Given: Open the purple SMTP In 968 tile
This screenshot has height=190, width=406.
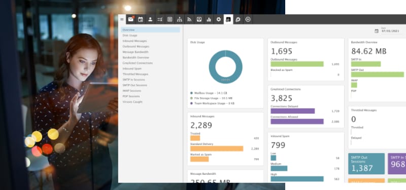Looking at the screenshot, I should [397, 164].
